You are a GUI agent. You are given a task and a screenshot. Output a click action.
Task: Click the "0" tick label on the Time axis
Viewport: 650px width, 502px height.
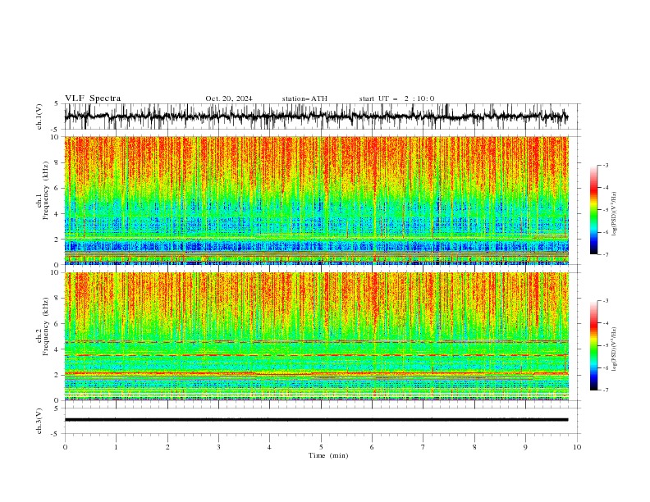65,447
